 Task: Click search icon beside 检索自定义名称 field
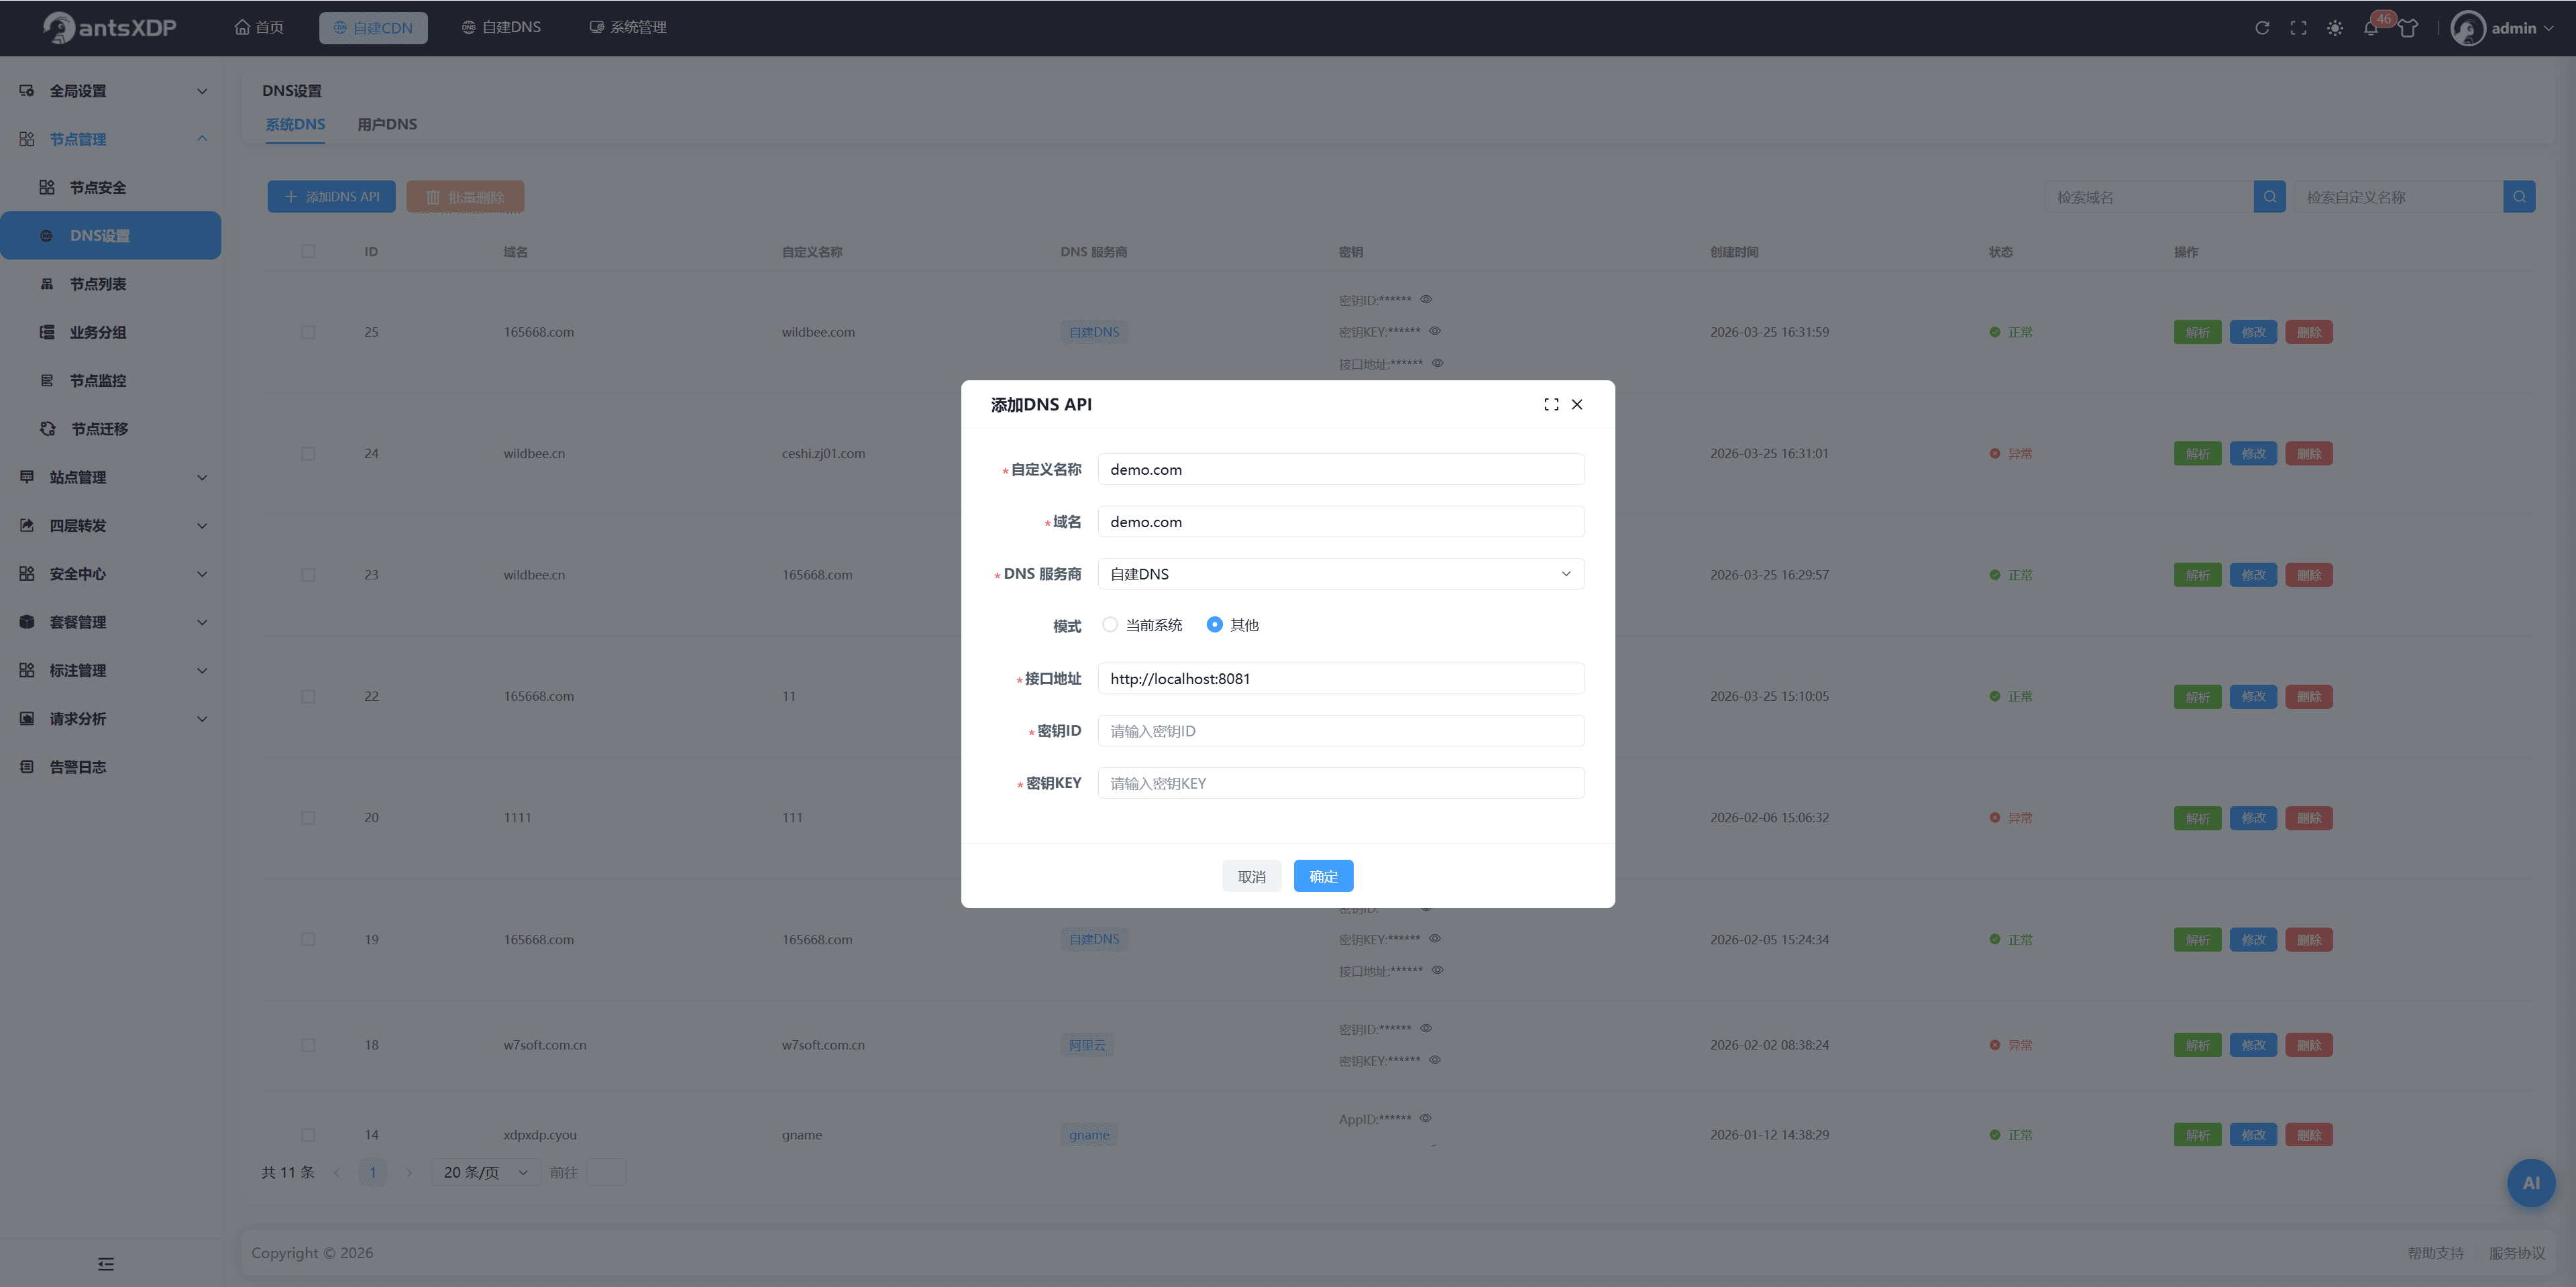pos(2519,197)
